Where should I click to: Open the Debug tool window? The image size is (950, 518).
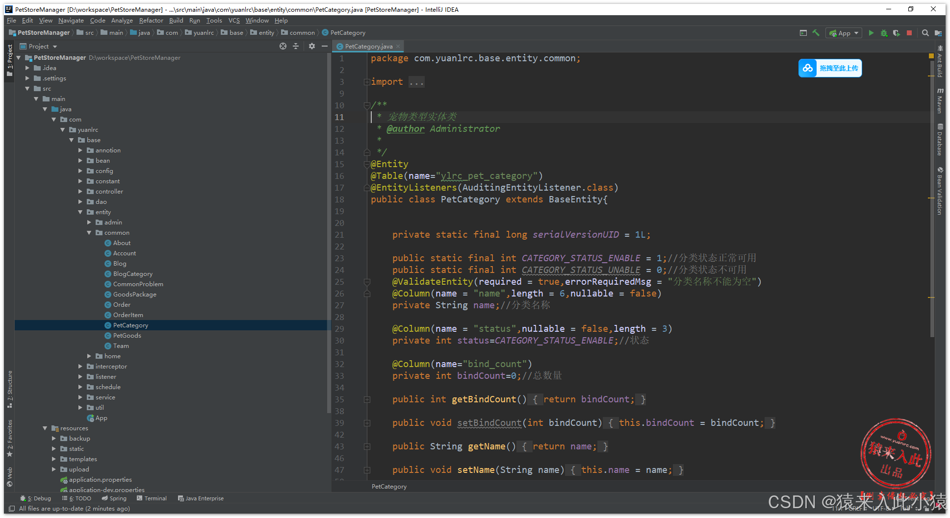coord(35,498)
